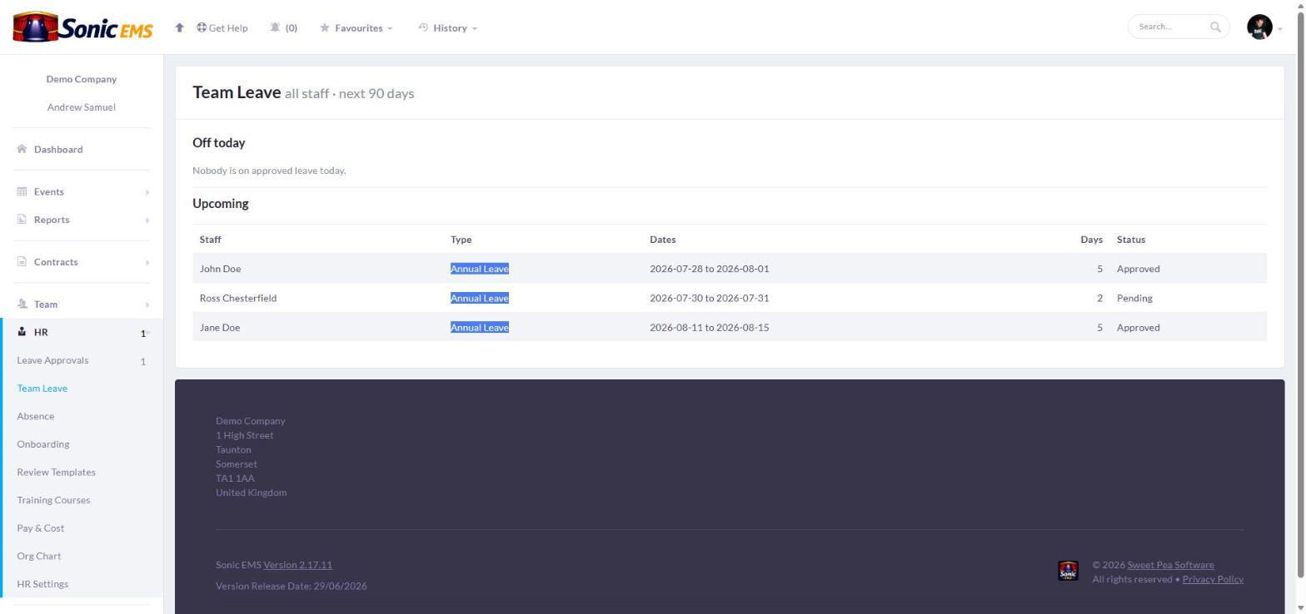Click the Dates column header
This screenshot has width=1306, height=614.
click(663, 240)
